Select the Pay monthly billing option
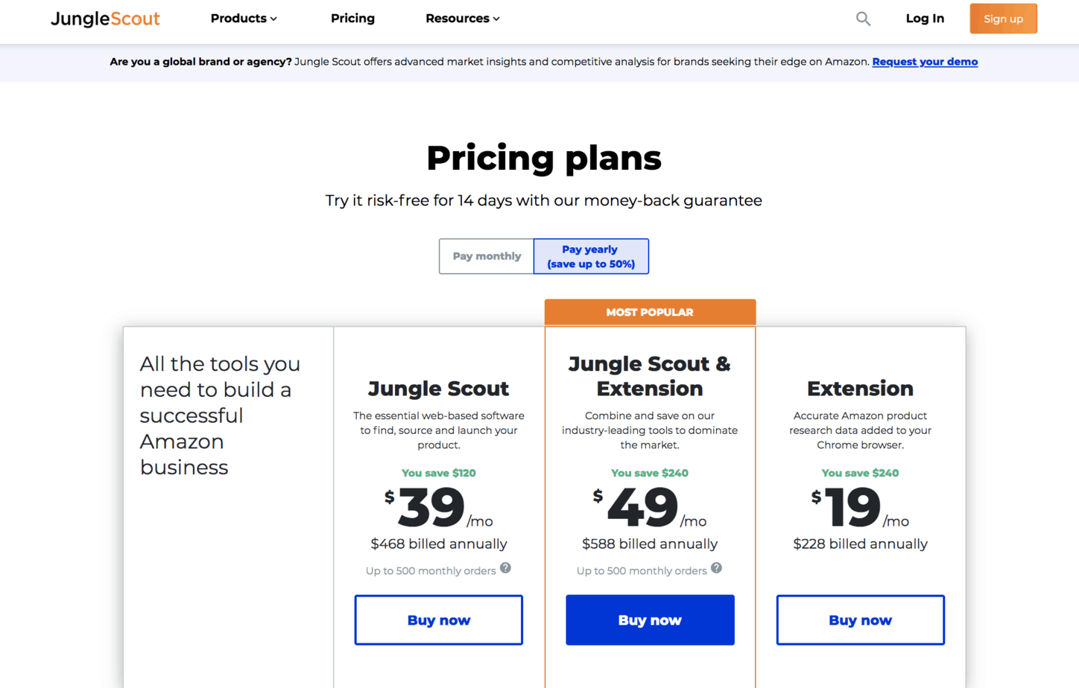The image size is (1079, 688). click(487, 256)
